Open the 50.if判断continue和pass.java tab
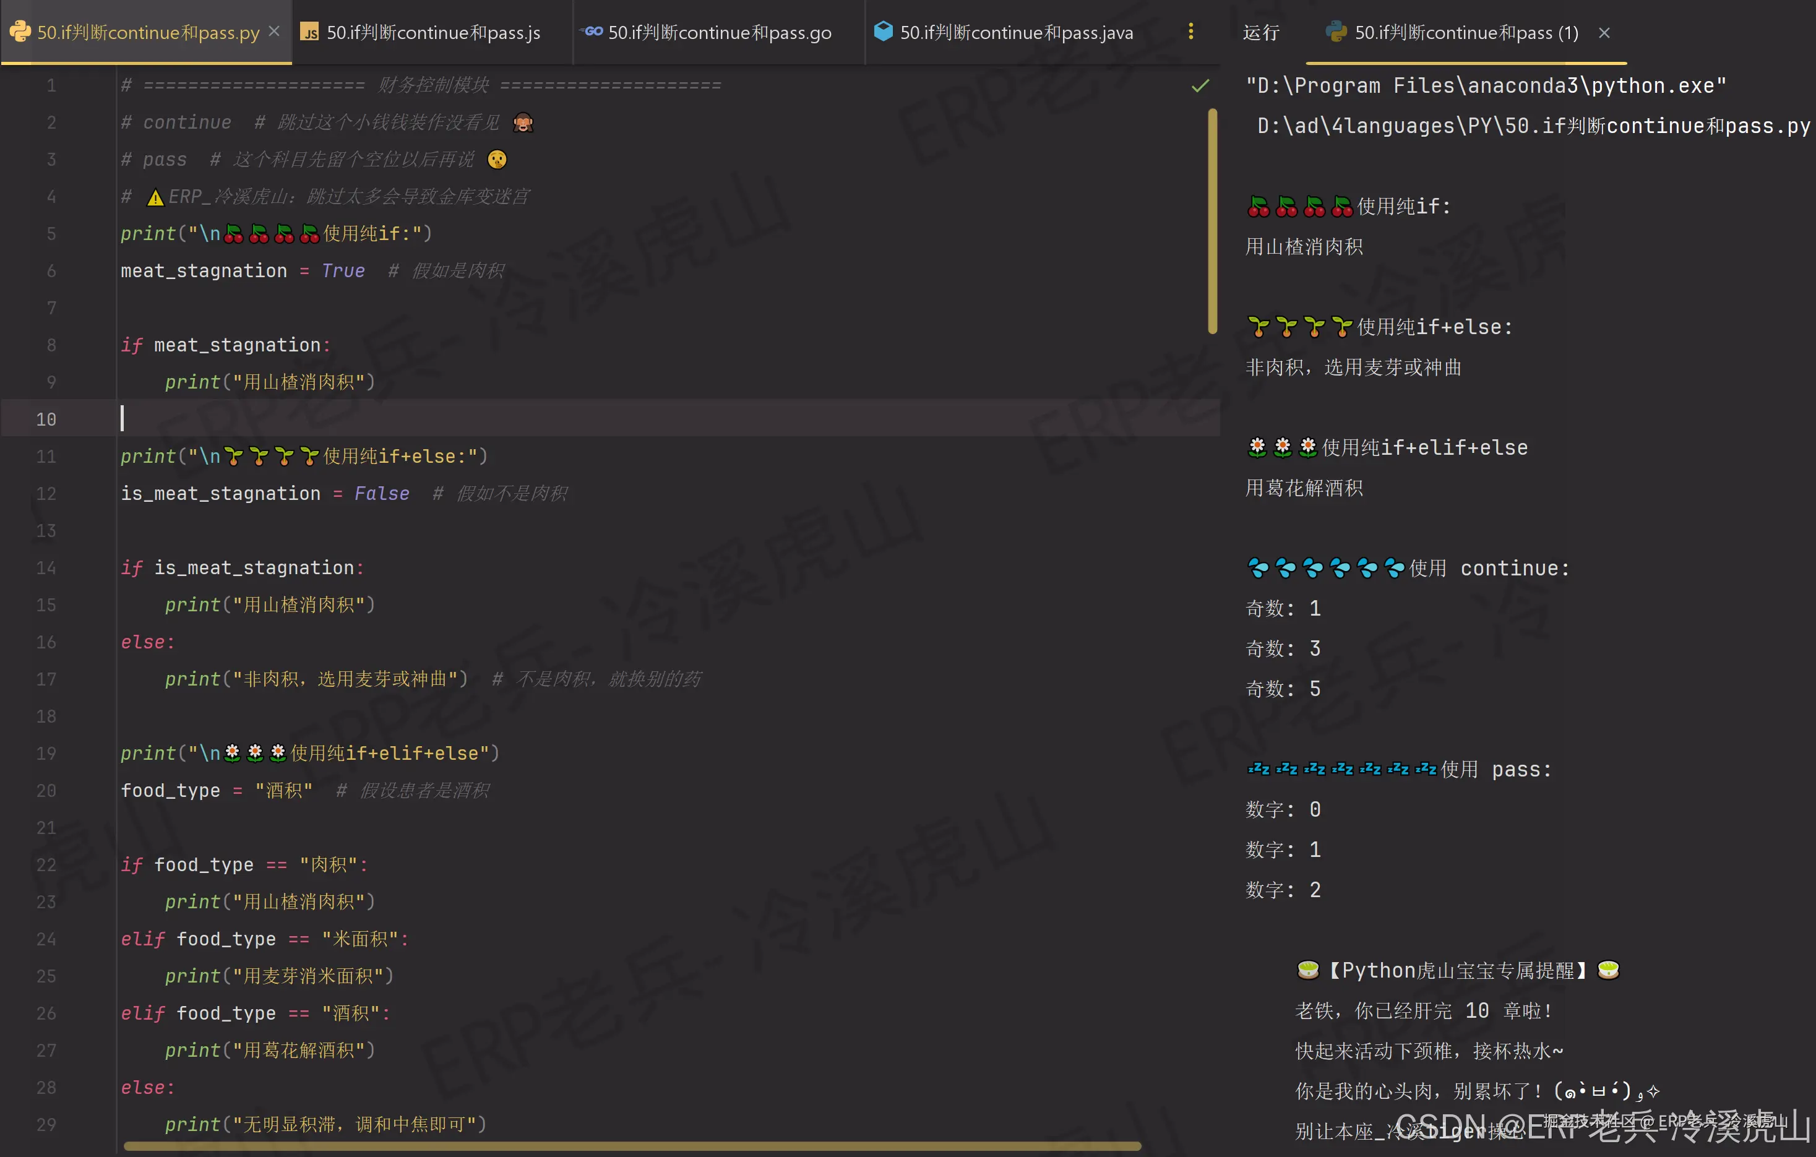The image size is (1816, 1157). (1016, 32)
